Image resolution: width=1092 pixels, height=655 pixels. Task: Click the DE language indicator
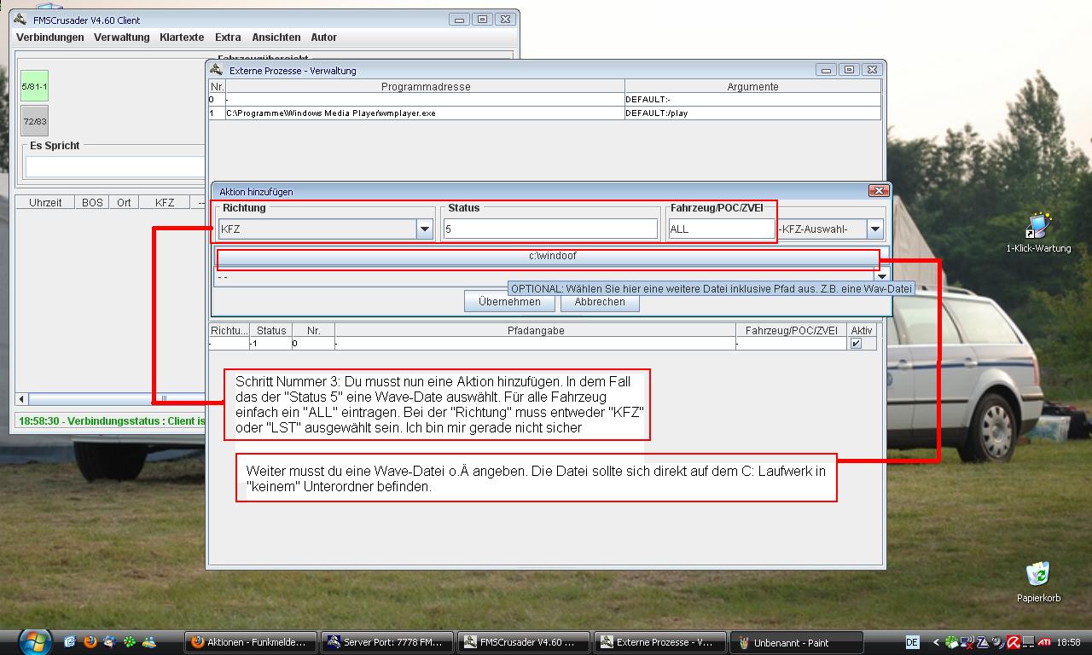coord(912,642)
